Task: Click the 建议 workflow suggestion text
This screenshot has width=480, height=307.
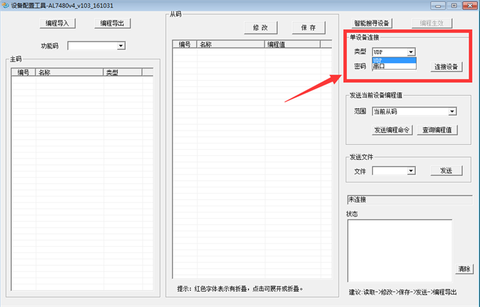Action: coord(403,293)
